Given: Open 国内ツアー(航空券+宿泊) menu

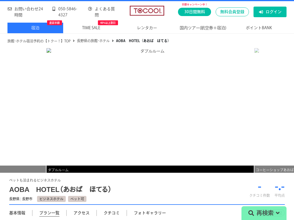Looking at the screenshot, I should [203, 28].
